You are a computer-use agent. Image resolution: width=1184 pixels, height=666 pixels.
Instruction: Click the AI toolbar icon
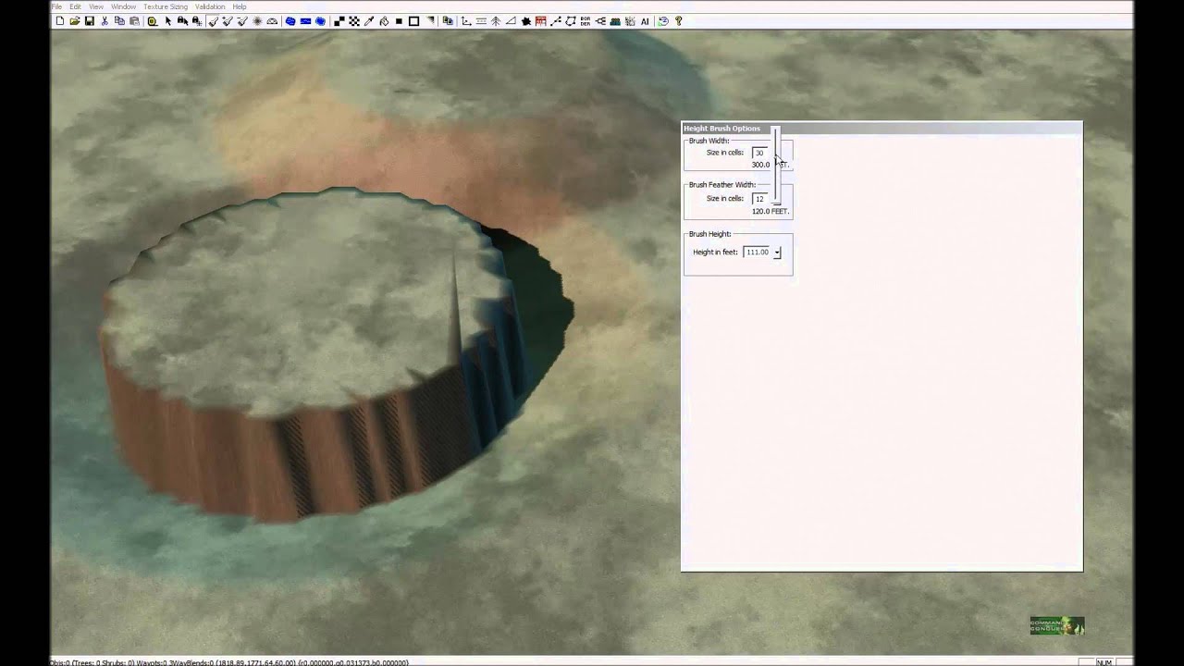pos(645,20)
